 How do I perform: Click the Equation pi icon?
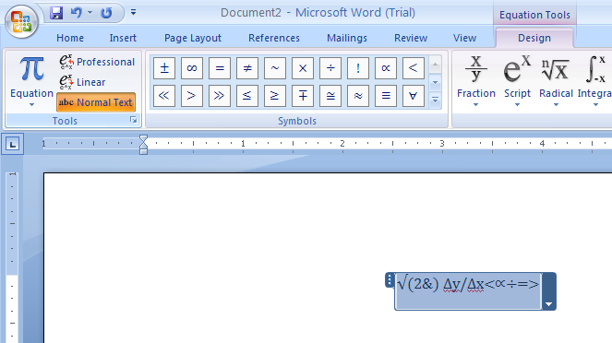coord(31,69)
